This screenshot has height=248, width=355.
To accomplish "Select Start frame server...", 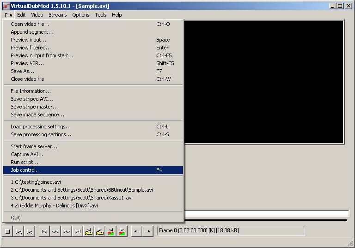I will tap(93, 146).
